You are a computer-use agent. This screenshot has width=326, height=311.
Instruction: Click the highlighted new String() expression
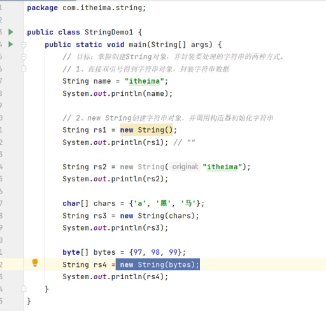coord(146,130)
